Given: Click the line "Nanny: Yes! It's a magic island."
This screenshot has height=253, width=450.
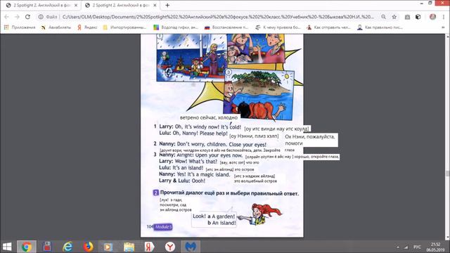Looking at the screenshot, I should (195, 174).
